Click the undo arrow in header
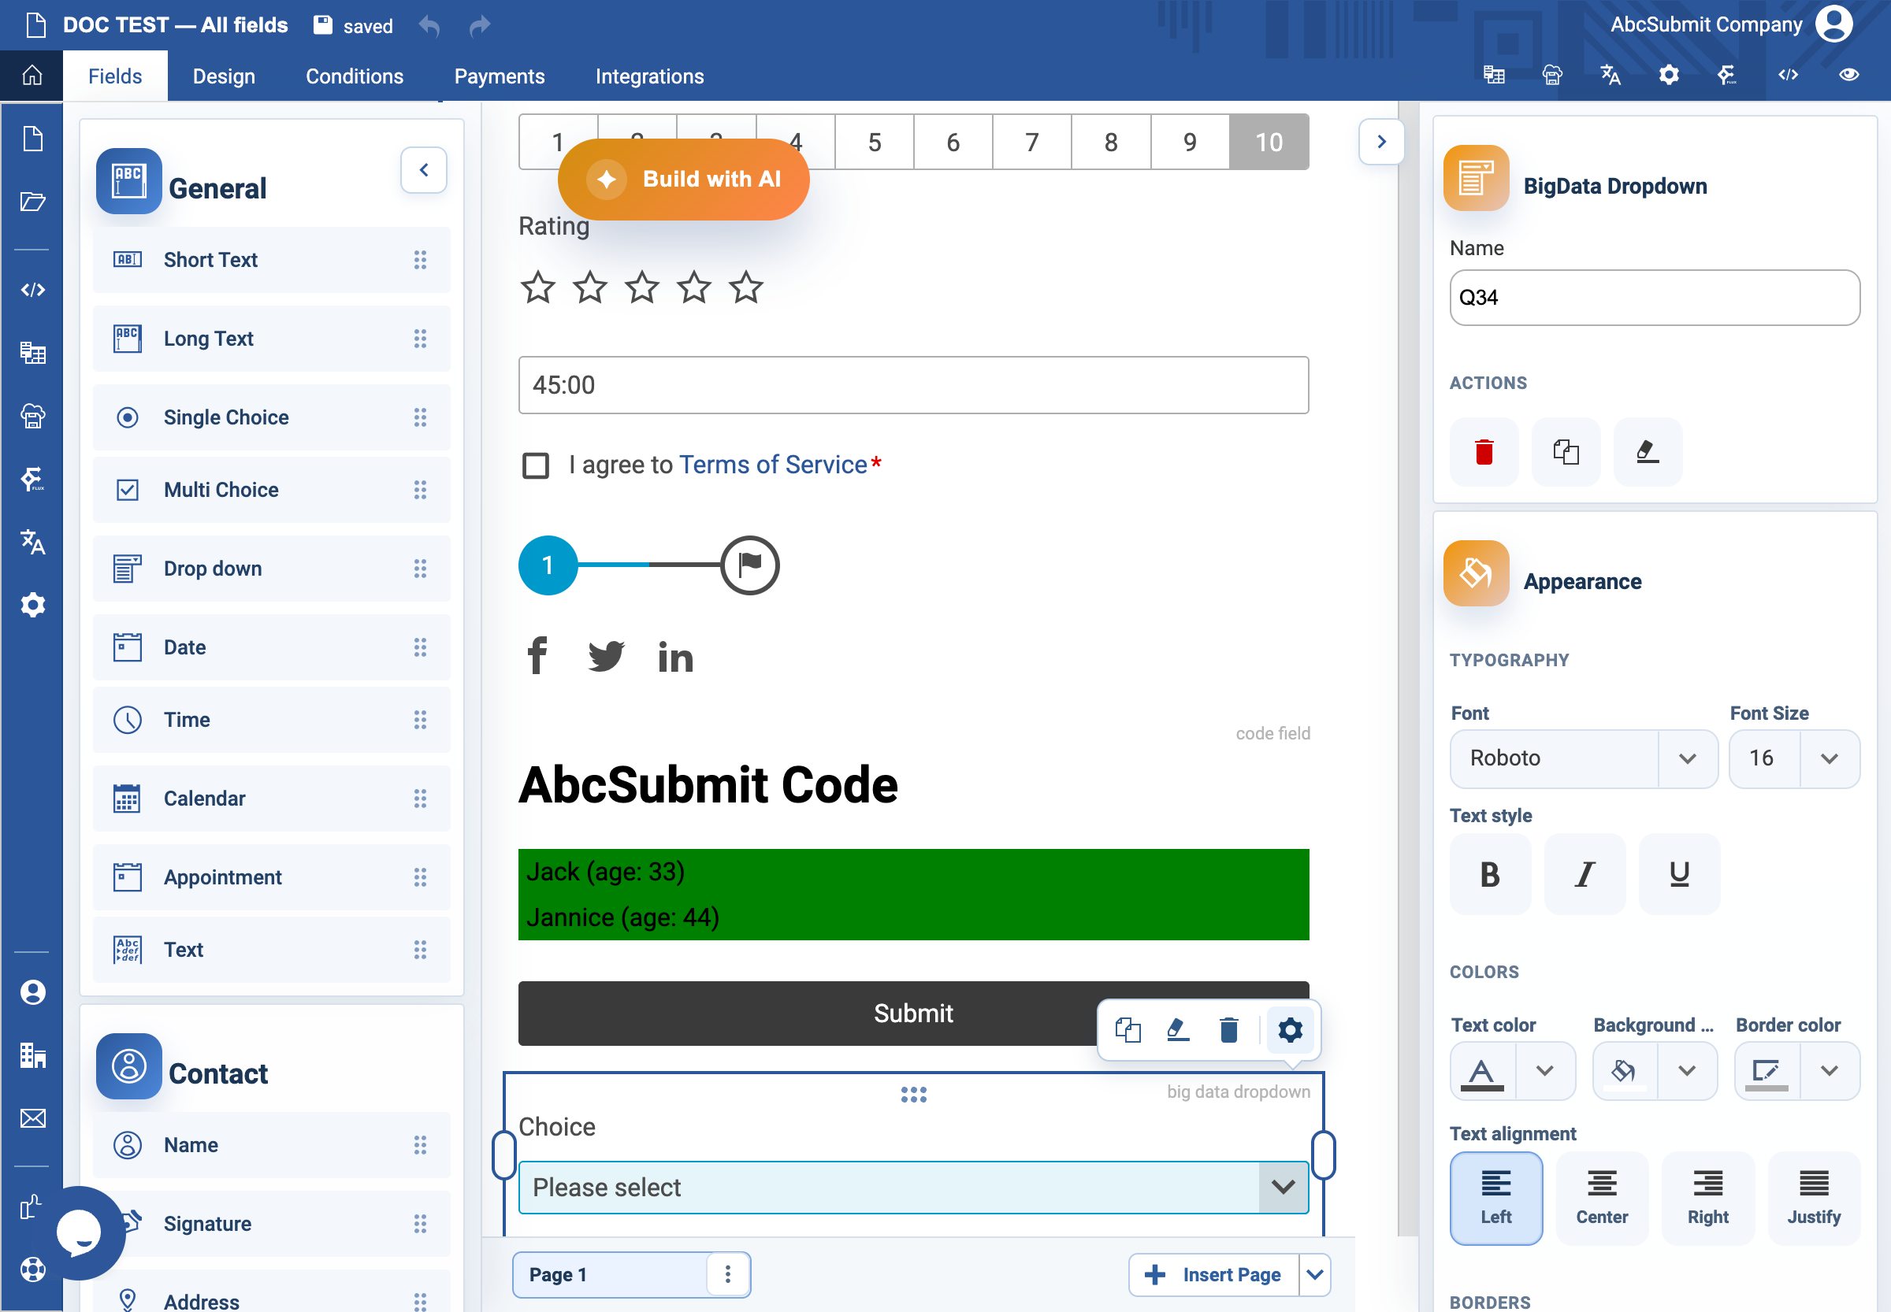The width and height of the screenshot is (1891, 1312). (429, 26)
